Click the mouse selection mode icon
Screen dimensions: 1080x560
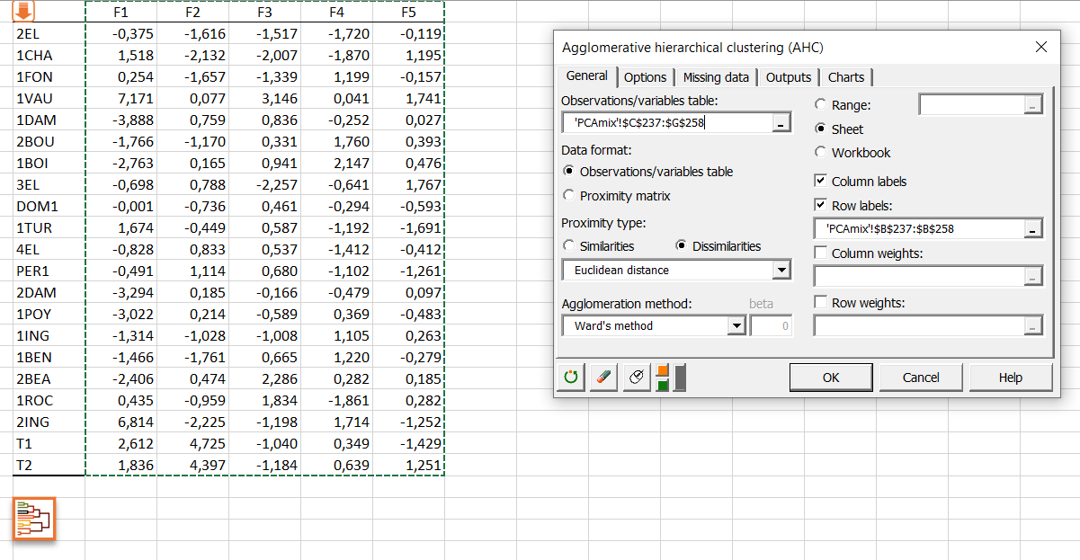[x=637, y=378]
